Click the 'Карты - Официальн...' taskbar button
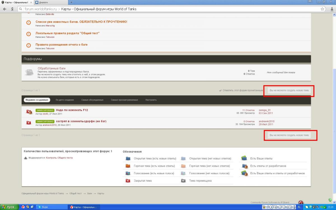This screenshot has width=336, height=210. (x=84, y=207)
